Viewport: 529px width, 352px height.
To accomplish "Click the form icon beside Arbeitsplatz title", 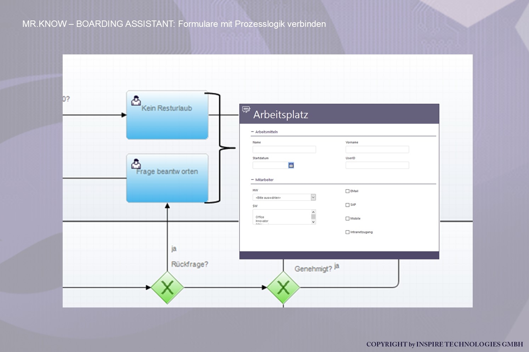I will coord(246,109).
